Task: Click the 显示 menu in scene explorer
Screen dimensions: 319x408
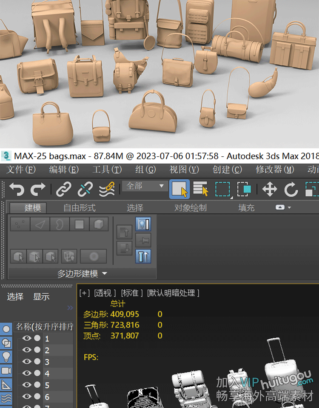Action: point(41,297)
